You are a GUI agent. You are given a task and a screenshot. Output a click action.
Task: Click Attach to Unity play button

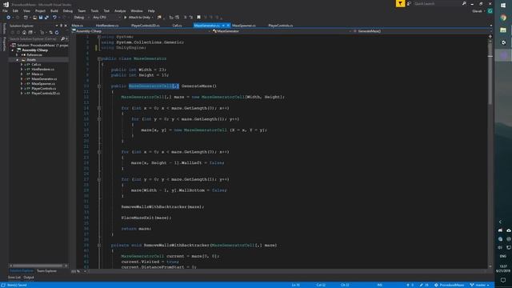coord(125,18)
